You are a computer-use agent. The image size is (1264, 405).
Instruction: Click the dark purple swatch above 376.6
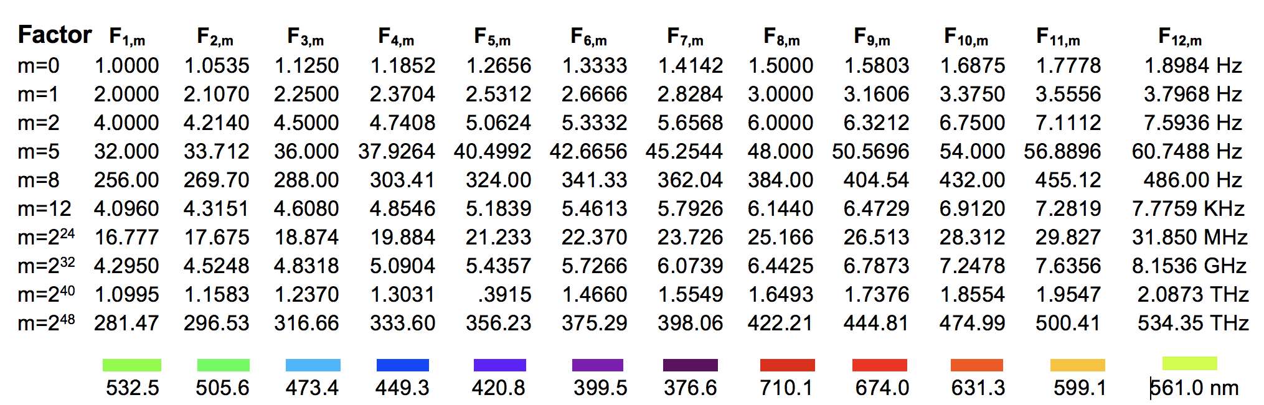(691, 365)
